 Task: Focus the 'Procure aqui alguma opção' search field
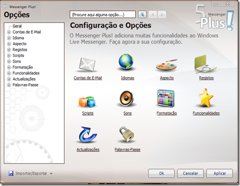pos(102,14)
